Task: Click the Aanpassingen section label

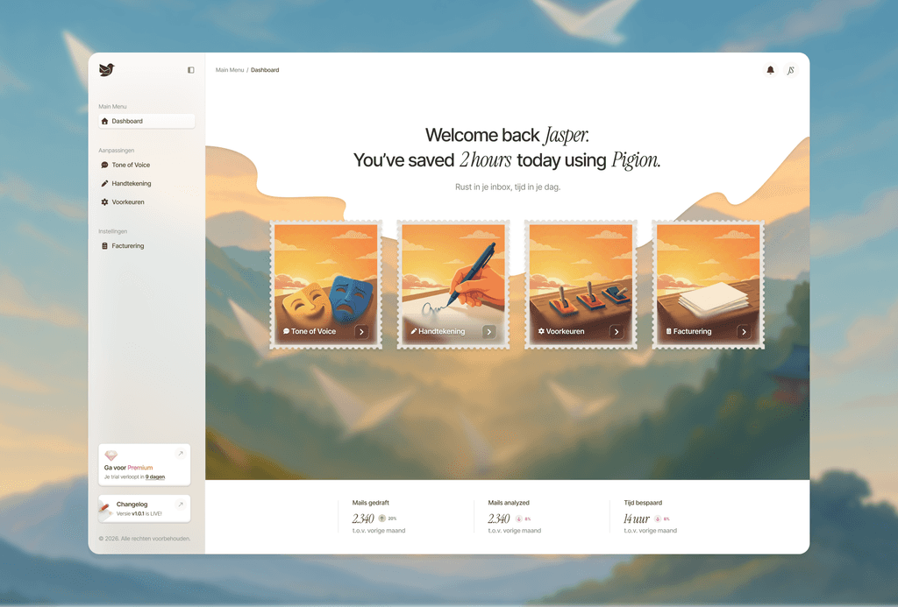Action: pyautogui.click(x=117, y=151)
